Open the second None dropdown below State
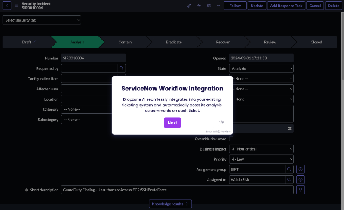Image resolution: width=344 pixels, height=210 pixels. (263, 89)
